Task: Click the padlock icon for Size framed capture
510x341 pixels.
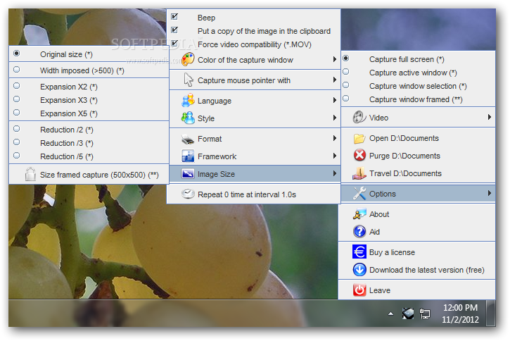Action: pyautogui.click(x=30, y=174)
